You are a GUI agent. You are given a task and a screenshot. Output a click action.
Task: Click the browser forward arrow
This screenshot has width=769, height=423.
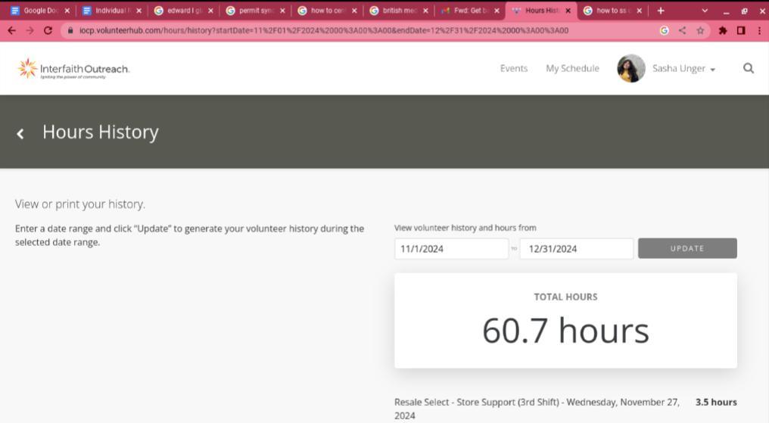tap(30, 30)
